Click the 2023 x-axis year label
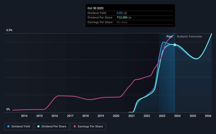Image resolution: width=216 pixels, height=134 pixels. [162, 116]
